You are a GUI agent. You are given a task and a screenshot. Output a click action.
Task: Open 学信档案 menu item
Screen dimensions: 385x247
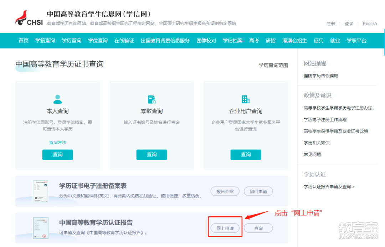coord(232,41)
